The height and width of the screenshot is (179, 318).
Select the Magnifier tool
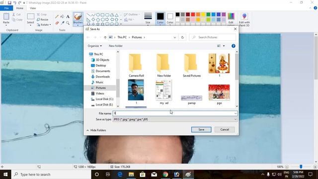(x=68, y=23)
